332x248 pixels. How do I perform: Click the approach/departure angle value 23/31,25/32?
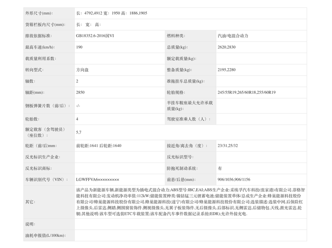[x=228, y=146]
